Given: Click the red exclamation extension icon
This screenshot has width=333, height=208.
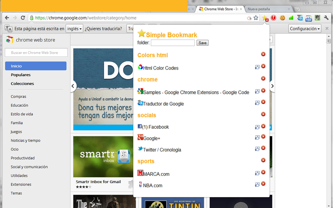Looking at the screenshot, I should (273, 18).
